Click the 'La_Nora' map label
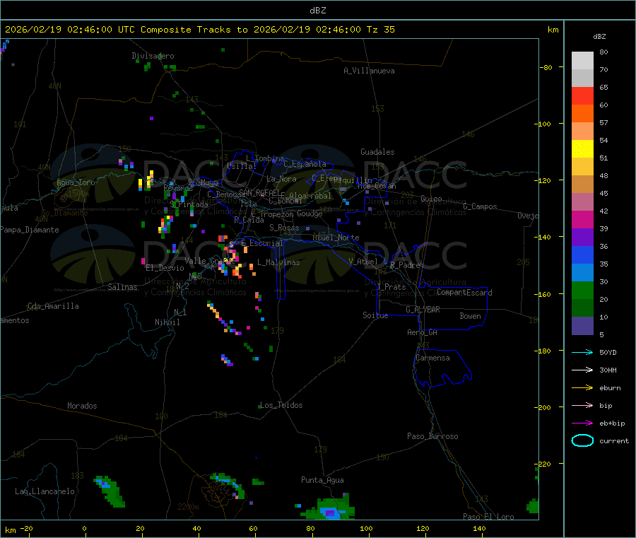Image resolution: width=636 pixels, height=538 pixels. click(281, 179)
